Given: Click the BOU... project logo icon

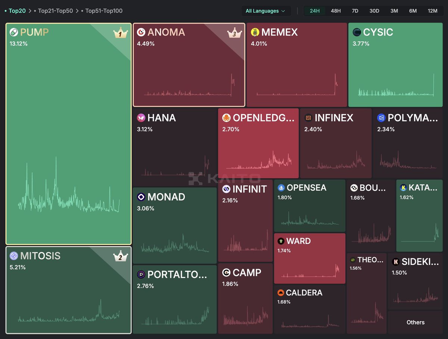Looking at the screenshot, I should [354, 188].
